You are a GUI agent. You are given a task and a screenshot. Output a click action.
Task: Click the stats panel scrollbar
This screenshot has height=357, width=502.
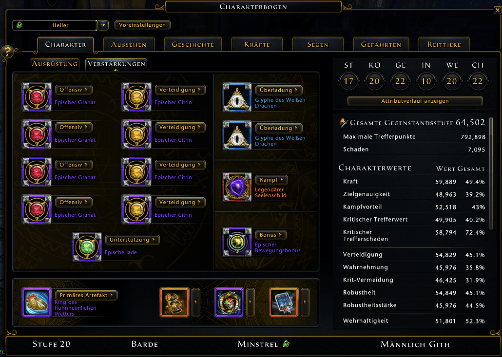click(491, 174)
